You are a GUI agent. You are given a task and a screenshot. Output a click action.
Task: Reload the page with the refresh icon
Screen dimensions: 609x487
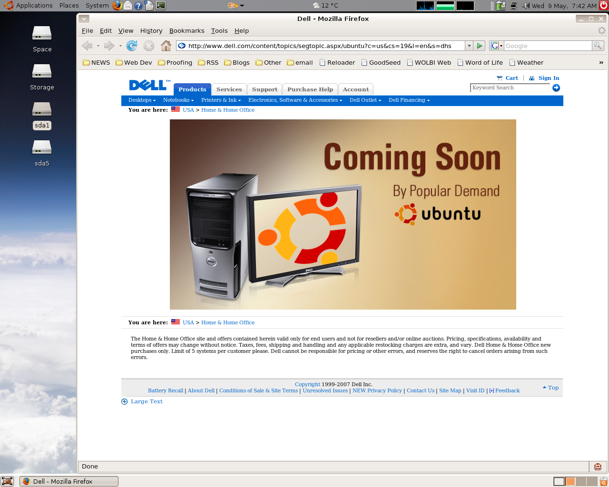click(x=132, y=46)
